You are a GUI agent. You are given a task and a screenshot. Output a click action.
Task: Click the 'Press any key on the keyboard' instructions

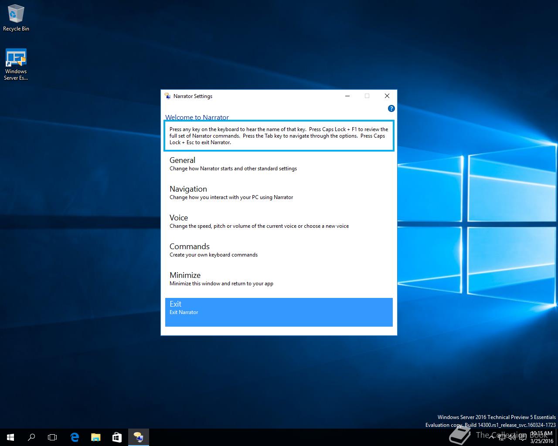click(x=279, y=136)
